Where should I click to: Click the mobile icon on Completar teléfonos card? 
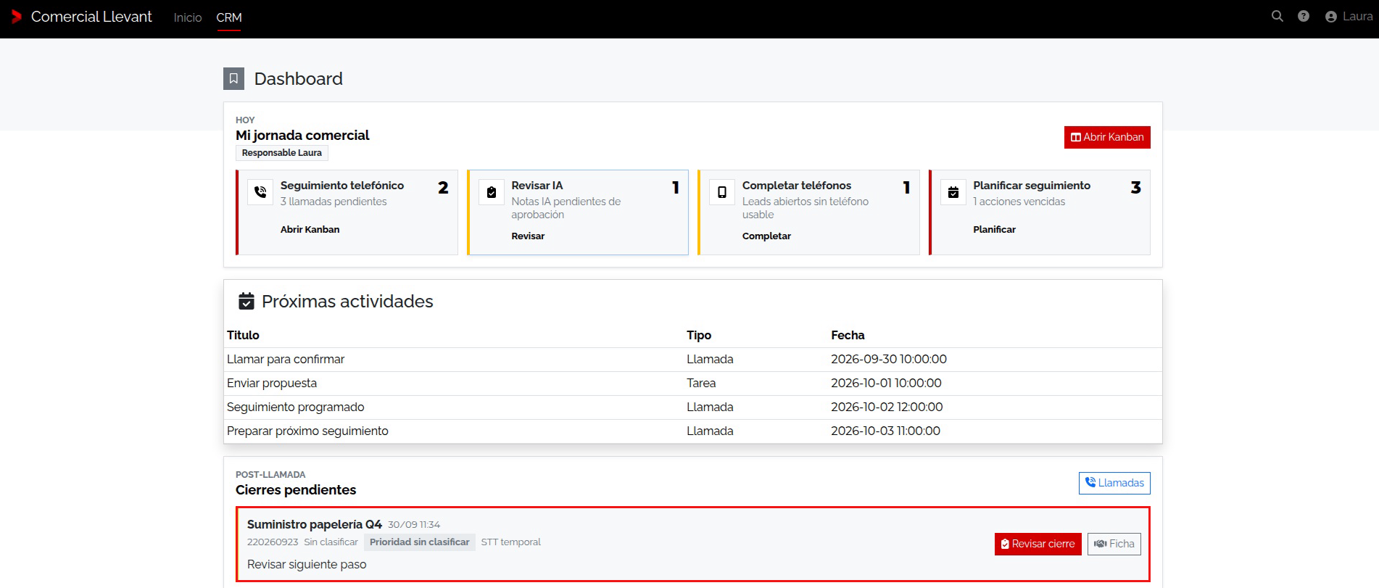pyautogui.click(x=722, y=192)
